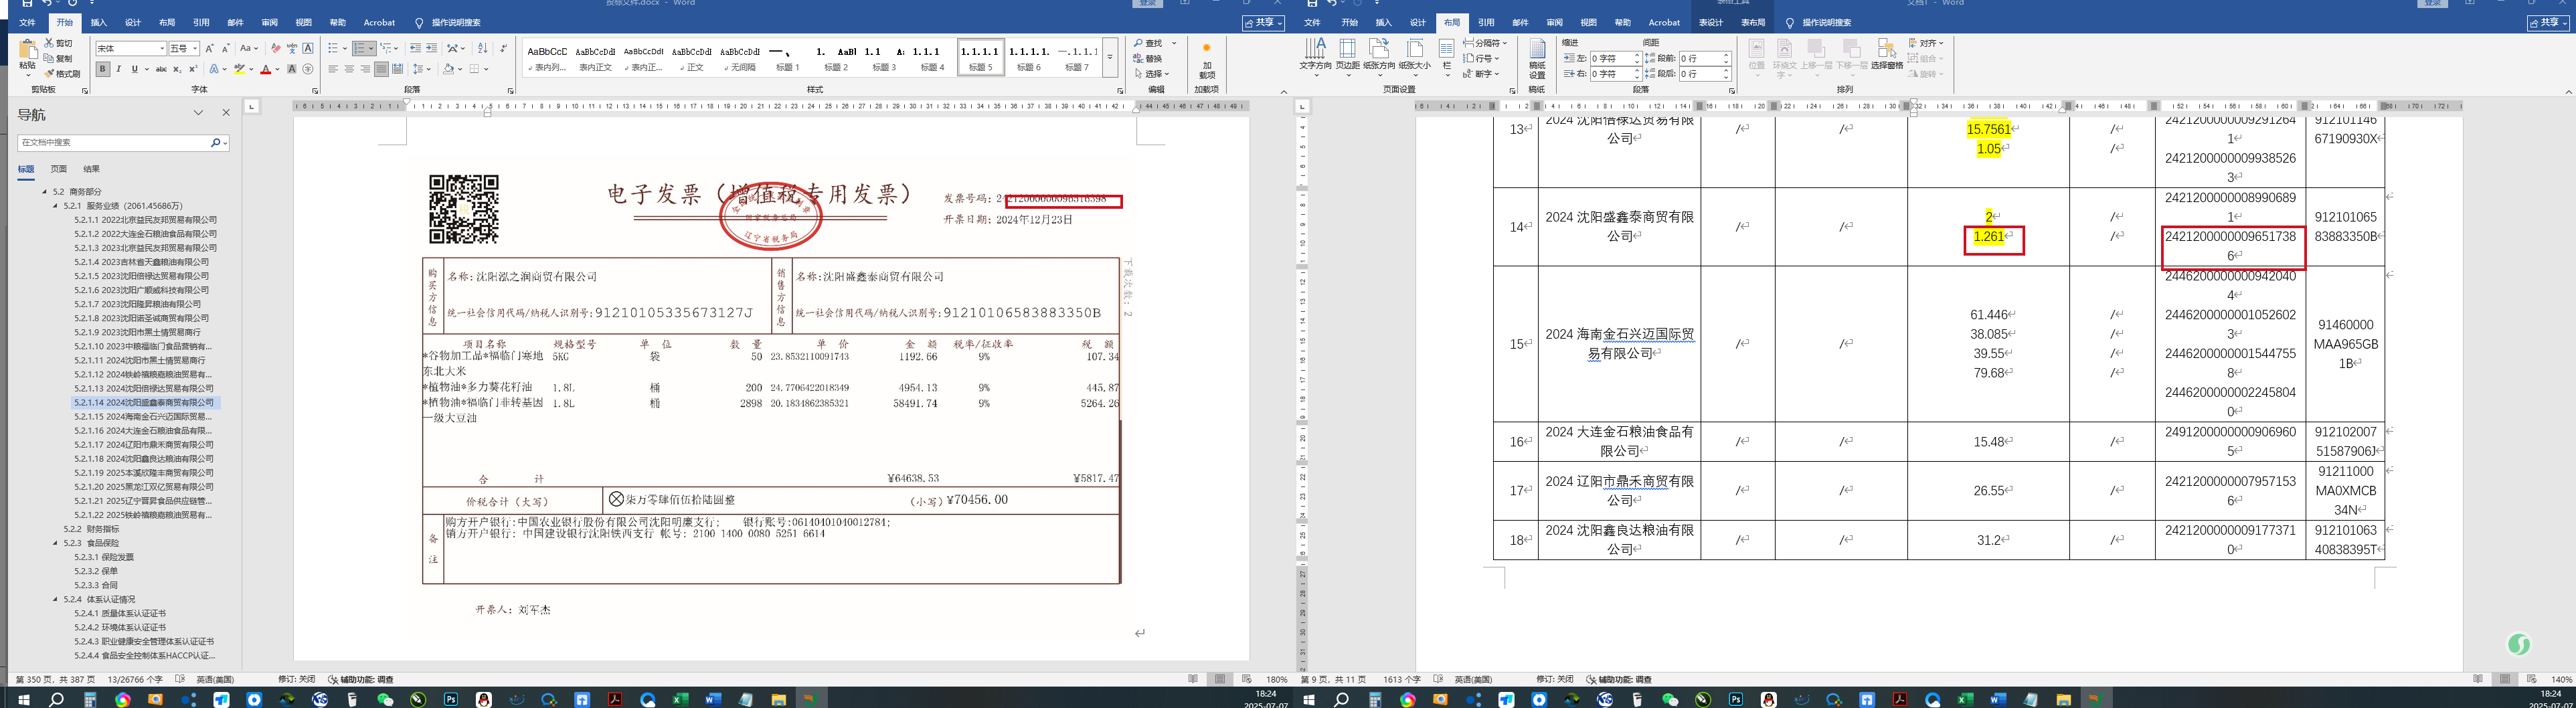Apply the yellow text highlight color
2576x708 pixels.
point(239,70)
